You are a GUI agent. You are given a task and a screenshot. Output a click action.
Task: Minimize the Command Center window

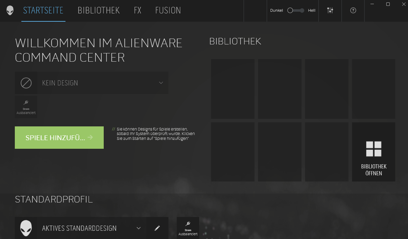pos(372,4)
